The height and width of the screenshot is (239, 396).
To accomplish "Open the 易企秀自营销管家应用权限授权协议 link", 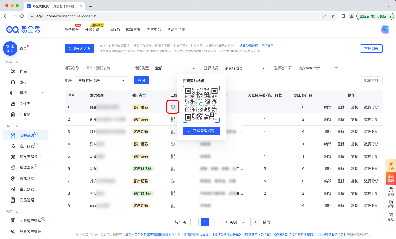I will 150,234.
